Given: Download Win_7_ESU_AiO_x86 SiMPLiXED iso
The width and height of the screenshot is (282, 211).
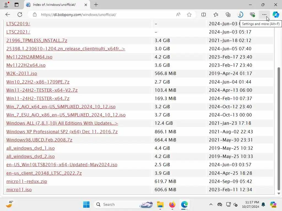Looking at the screenshot, I should point(66,115).
